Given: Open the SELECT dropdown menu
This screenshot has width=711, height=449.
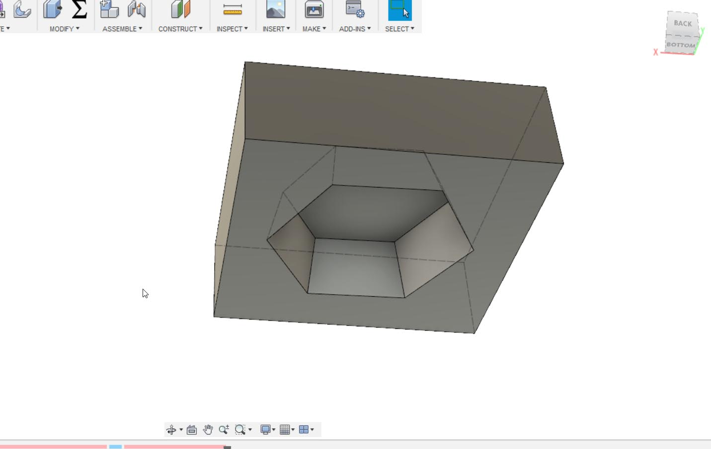Looking at the screenshot, I should (x=399, y=29).
